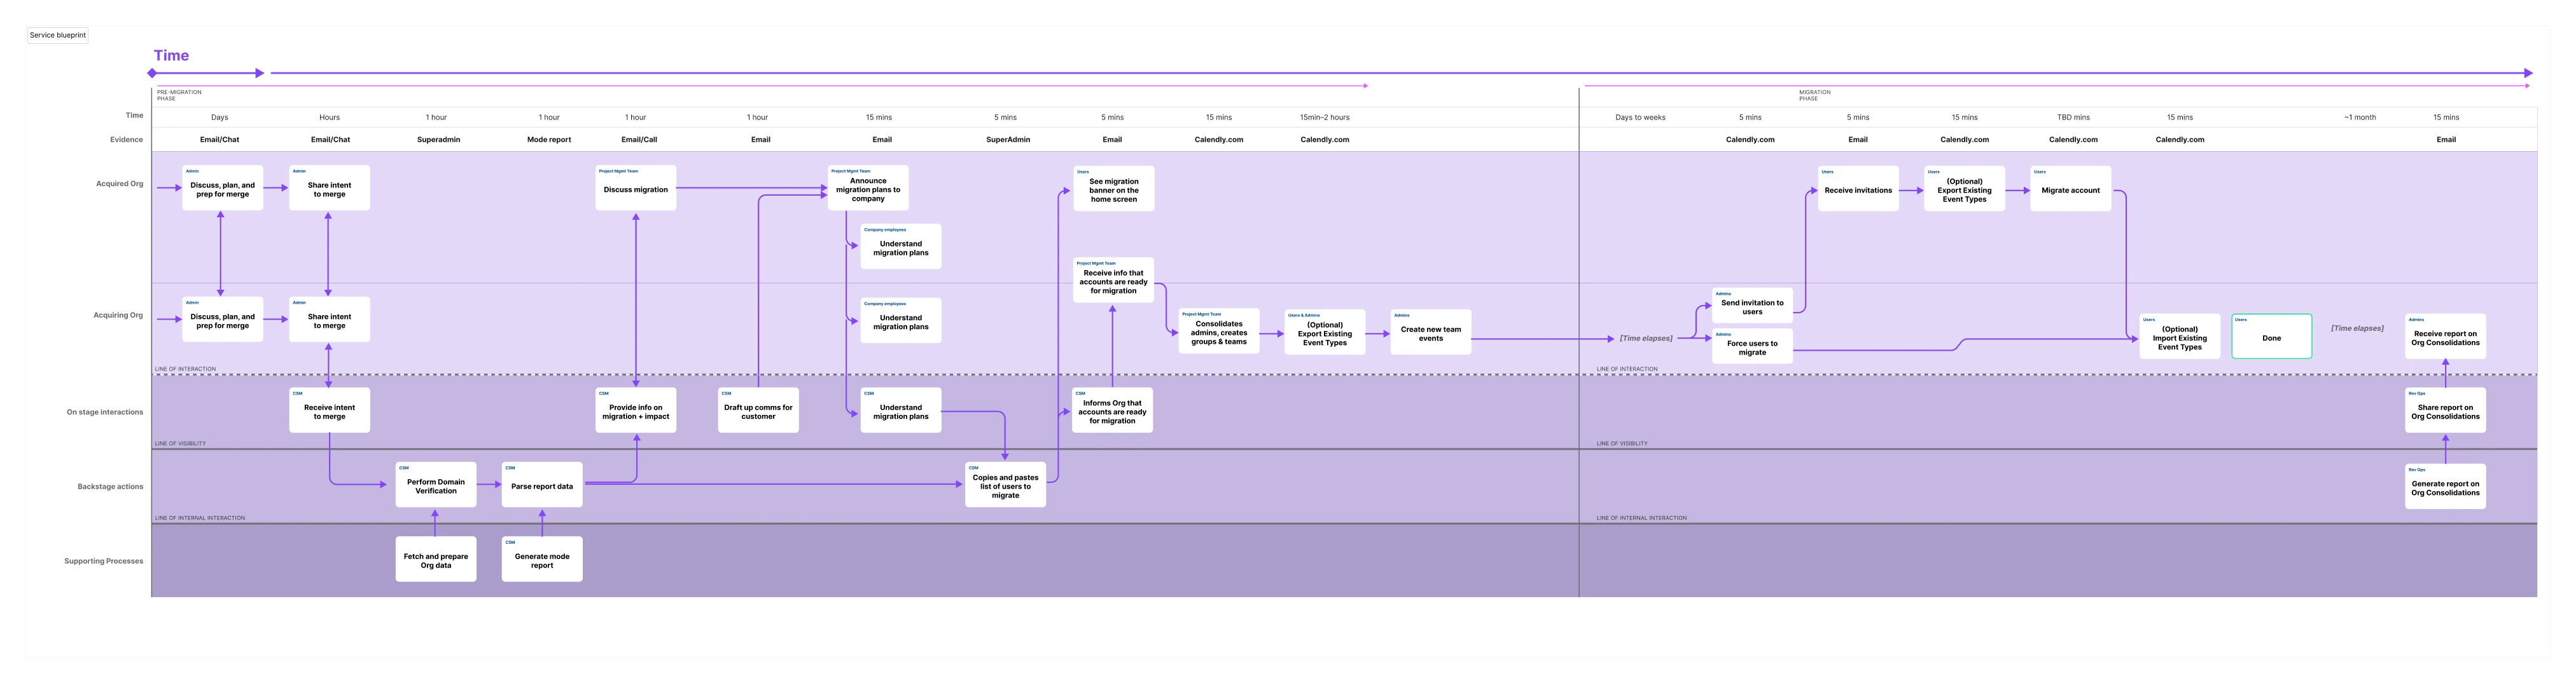Select the Generate report on Org Consolidations card
Screen dimensions: 2576x683
2446,486
